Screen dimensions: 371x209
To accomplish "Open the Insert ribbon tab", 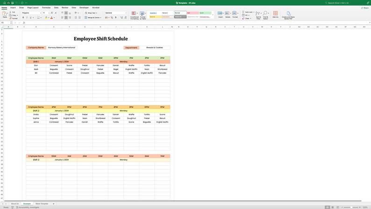I will tap(13, 7).
